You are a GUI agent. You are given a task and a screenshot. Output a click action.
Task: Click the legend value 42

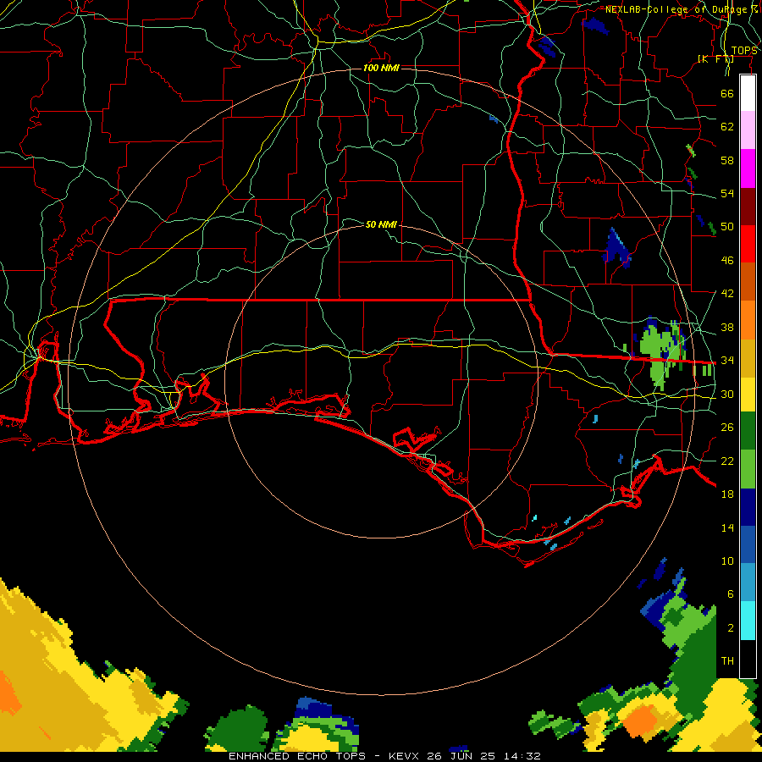point(727,294)
